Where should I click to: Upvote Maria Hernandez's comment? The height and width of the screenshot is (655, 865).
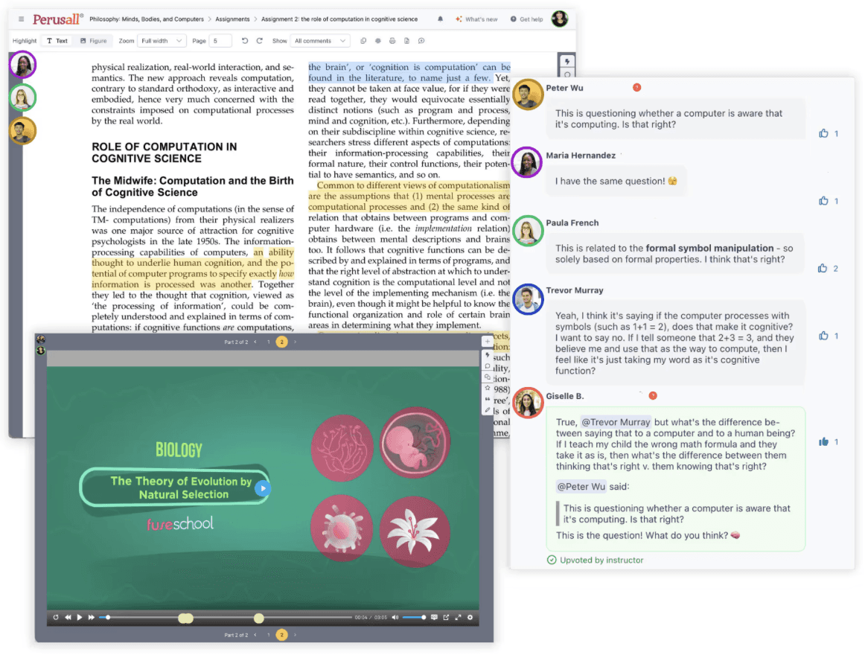(823, 201)
